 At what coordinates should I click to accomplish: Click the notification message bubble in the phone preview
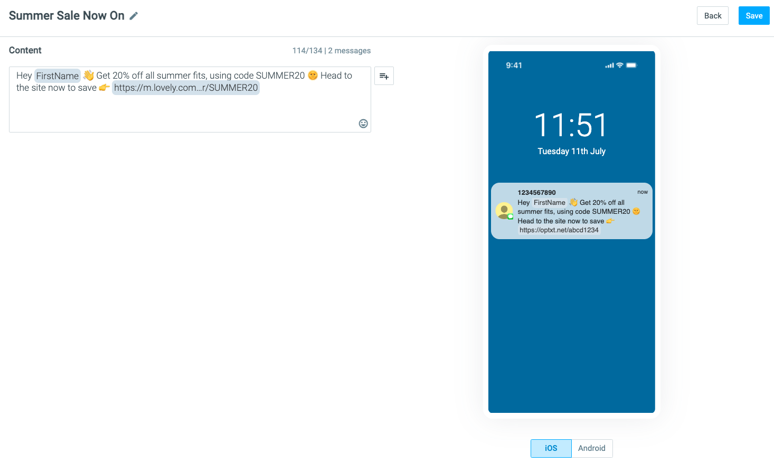(x=572, y=211)
